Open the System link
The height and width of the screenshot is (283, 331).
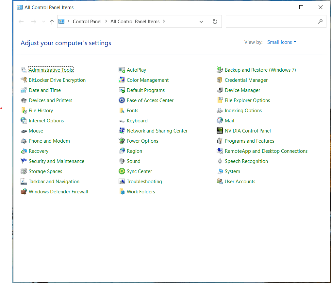click(x=232, y=171)
